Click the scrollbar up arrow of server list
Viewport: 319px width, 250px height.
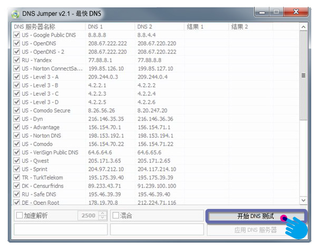coord(303,26)
